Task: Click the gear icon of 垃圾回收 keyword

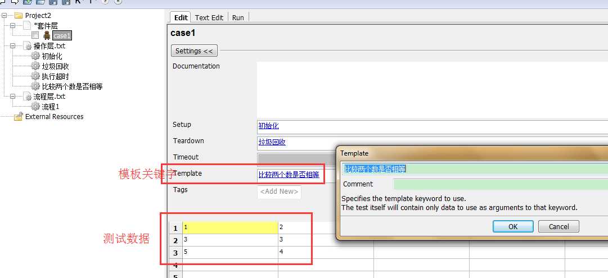Action: click(35, 66)
